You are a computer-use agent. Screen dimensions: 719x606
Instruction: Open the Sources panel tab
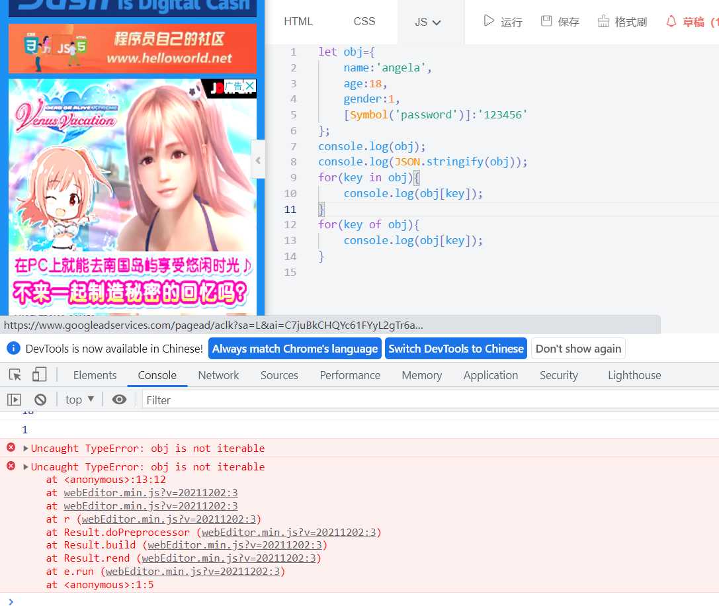pyautogui.click(x=279, y=375)
